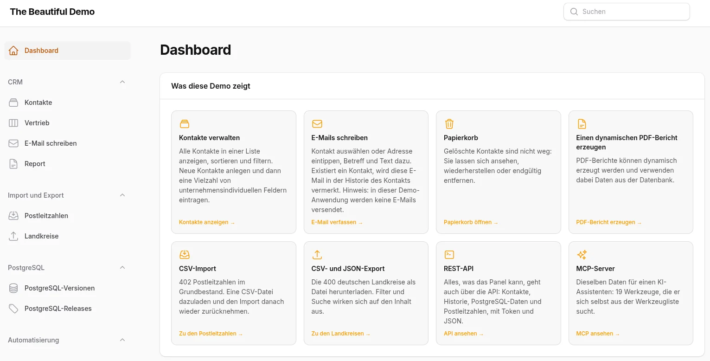The image size is (710, 361).
Task: Click the PDF document icon on report card
Action: click(582, 124)
